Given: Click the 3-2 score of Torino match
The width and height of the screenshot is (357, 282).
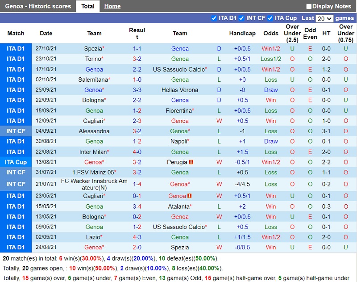Looking at the screenshot, I should (137, 59).
